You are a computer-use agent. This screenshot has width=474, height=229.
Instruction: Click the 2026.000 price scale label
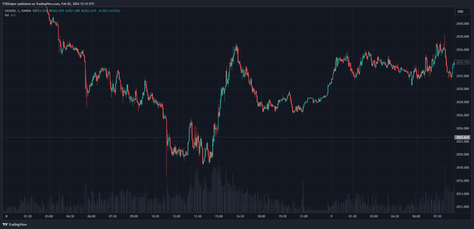click(x=463, y=115)
